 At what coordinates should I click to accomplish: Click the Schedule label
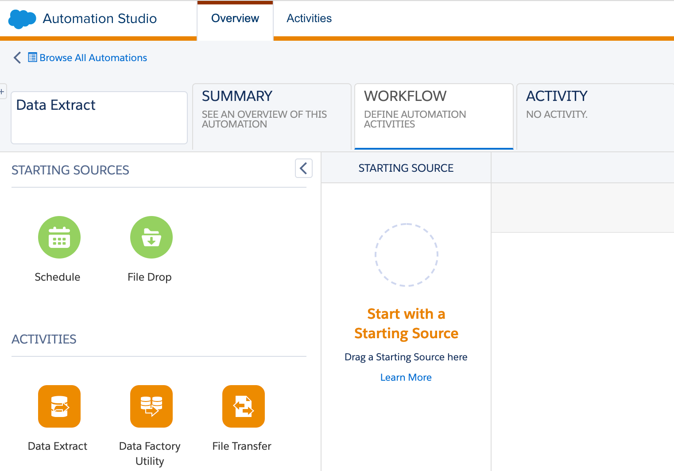coord(58,277)
